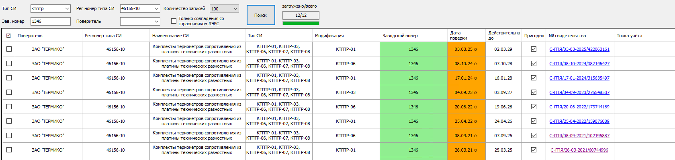
Task: Click the 'Зав. номер' input field
Action: (50, 21)
